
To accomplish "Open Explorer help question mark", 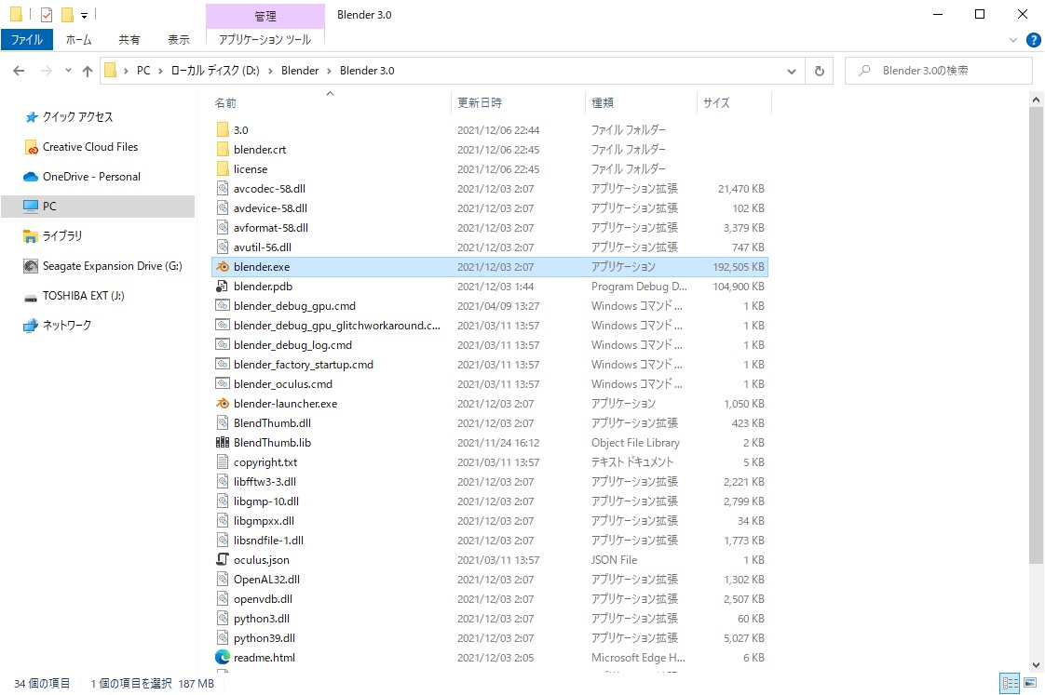I will point(1033,40).
